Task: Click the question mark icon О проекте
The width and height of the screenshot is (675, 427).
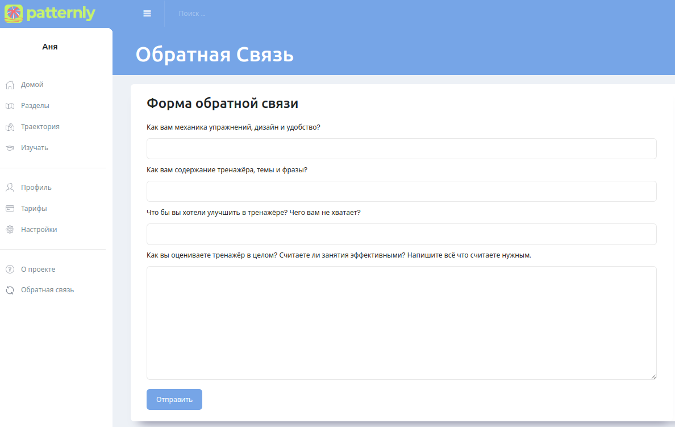Action: [x=10, y=270]
